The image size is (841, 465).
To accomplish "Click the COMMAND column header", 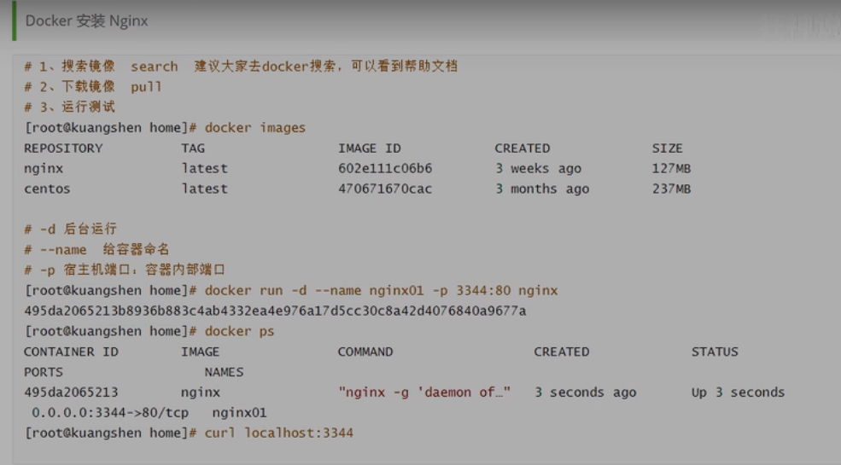I will tap(365, 352).
